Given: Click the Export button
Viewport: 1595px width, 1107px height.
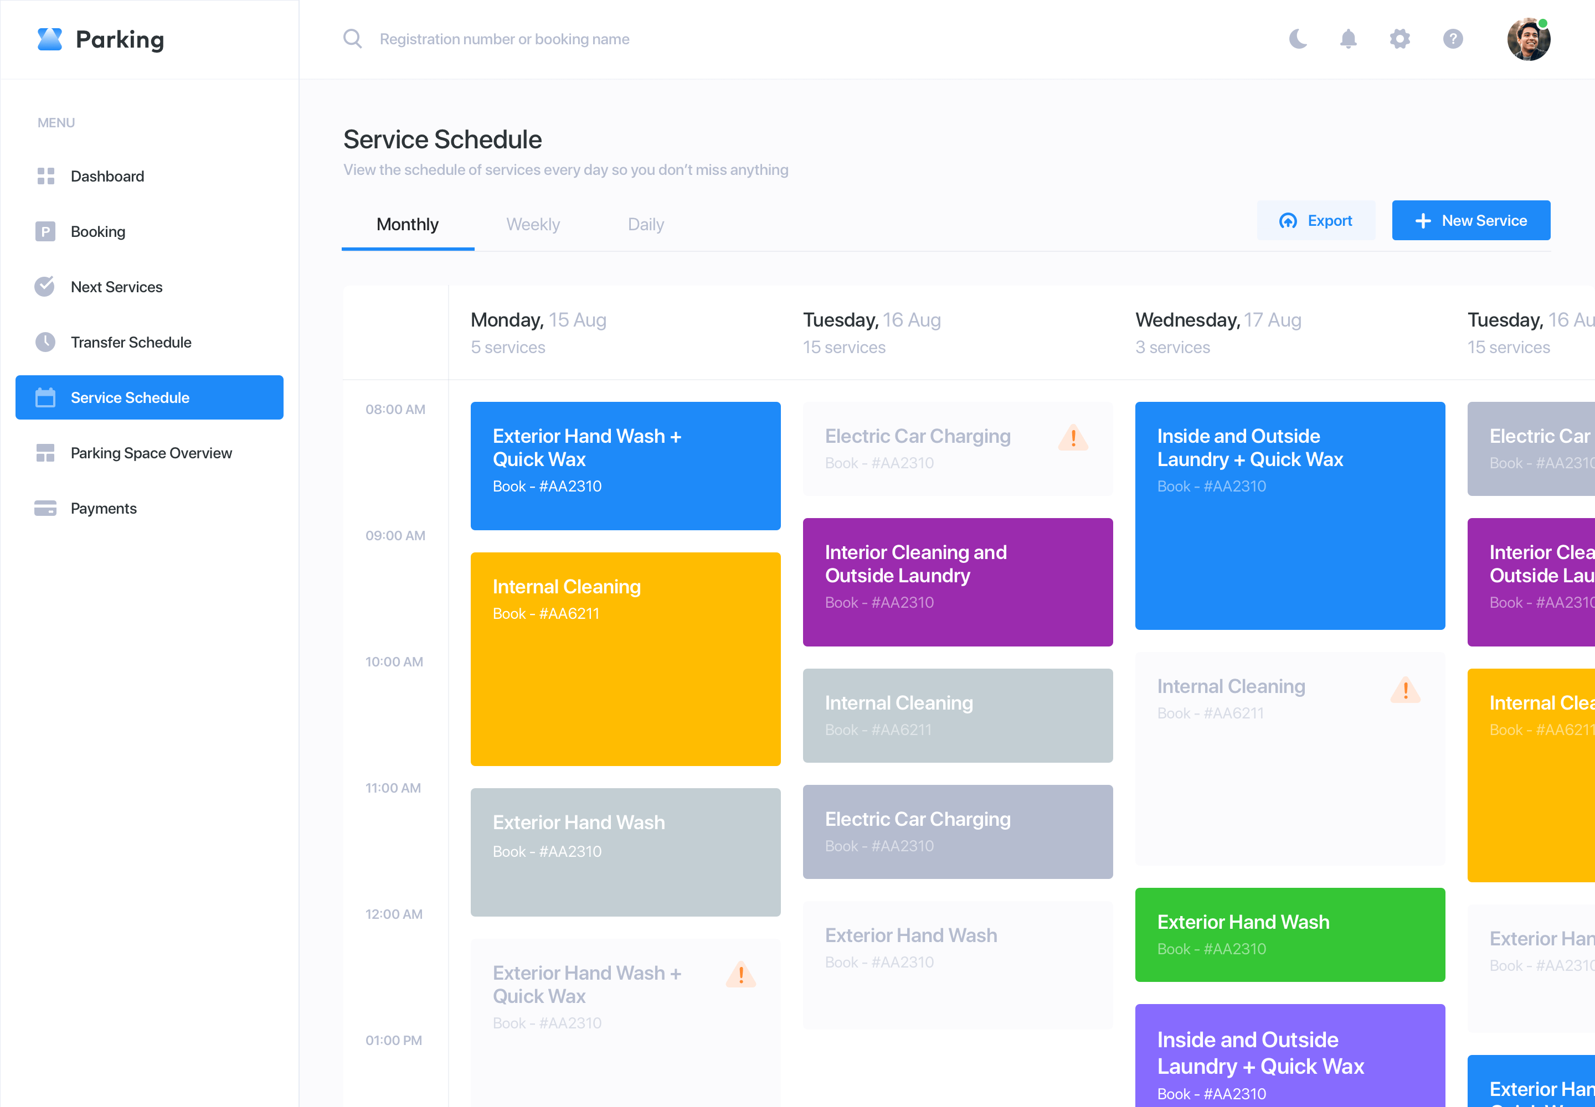Looking at the screenshot, I should (x=1316, y=220).
